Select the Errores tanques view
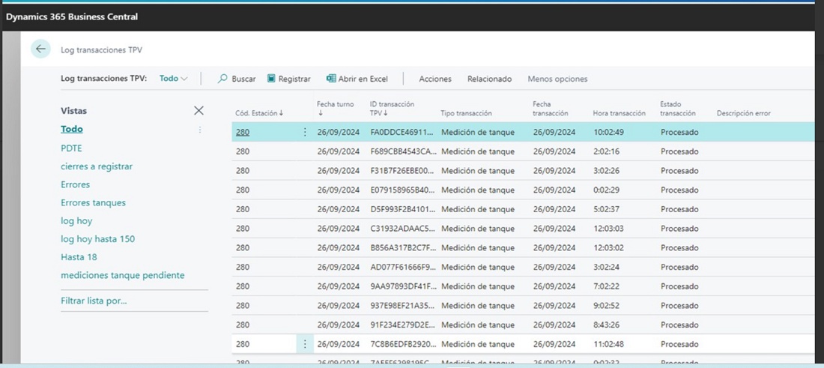 click(93, 202)
